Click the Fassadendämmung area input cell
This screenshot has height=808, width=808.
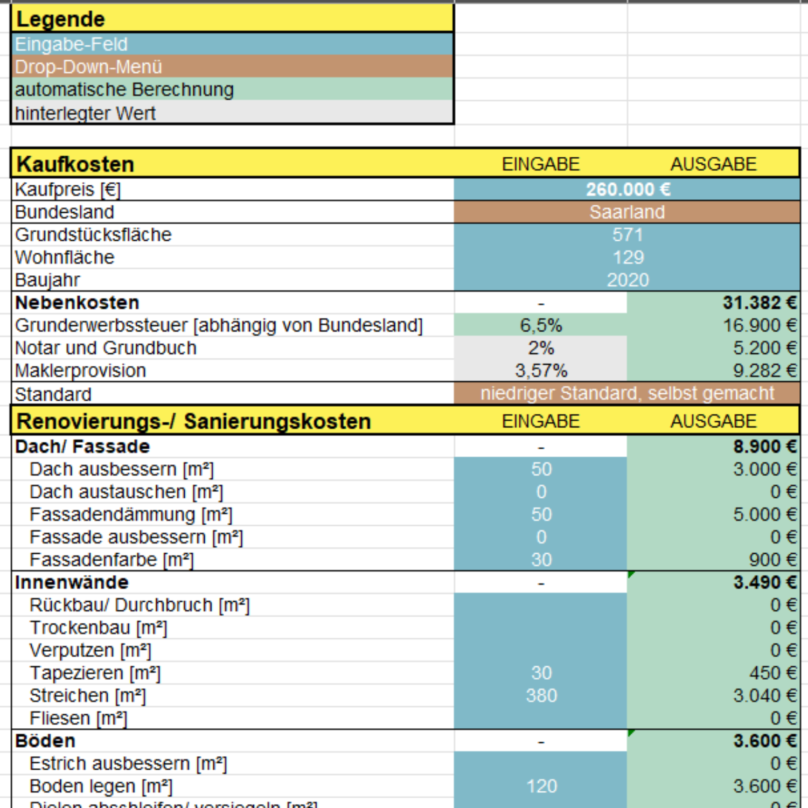[540, 514]
